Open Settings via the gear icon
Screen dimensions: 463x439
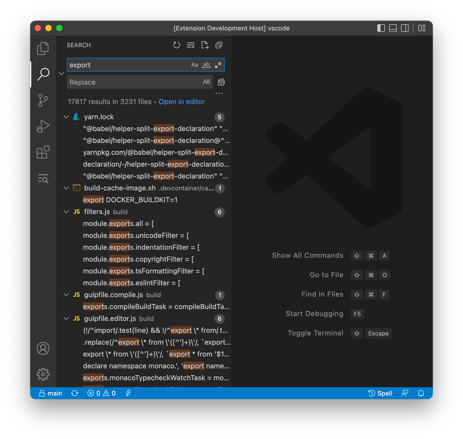pos(43,374)
